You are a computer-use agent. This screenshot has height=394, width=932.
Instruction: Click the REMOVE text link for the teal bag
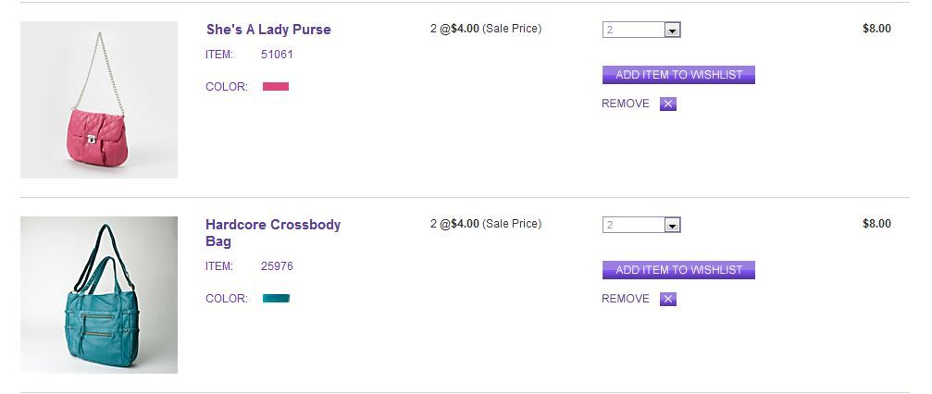(626, 299)
